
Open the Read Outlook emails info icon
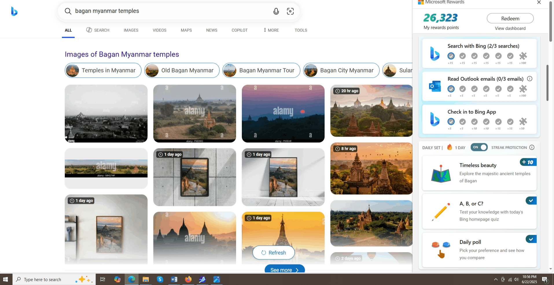tap(530, 78)
